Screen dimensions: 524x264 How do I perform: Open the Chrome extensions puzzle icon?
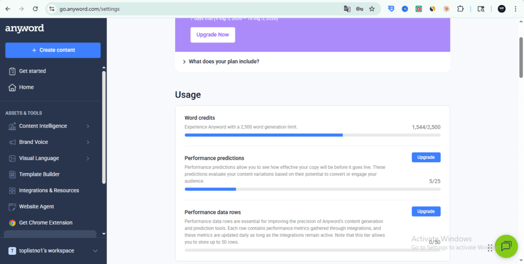click(460, 9)
